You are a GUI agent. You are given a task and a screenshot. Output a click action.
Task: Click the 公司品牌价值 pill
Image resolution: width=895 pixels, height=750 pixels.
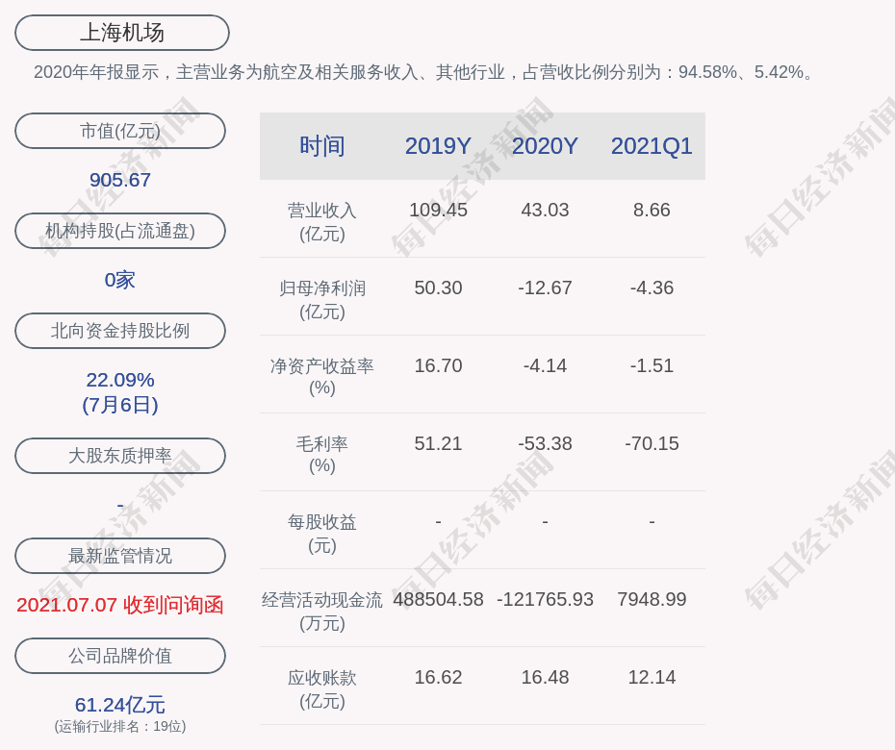coord(120,656)
